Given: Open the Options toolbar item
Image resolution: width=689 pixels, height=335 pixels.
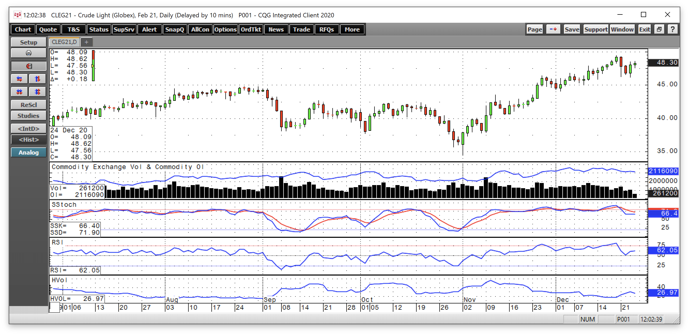Looking at the screenshot, I should 225,29.
